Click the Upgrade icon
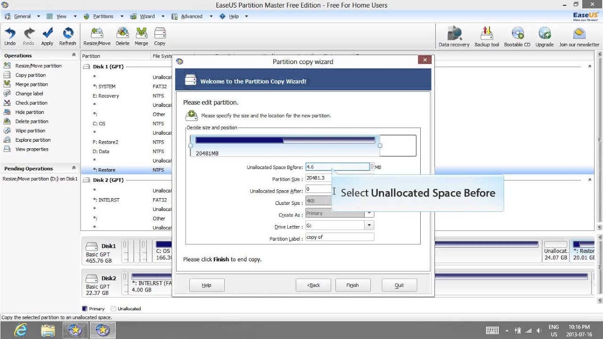Image resolution: width=603 pixels, height=339 pixels. click(x=545, y=37)
